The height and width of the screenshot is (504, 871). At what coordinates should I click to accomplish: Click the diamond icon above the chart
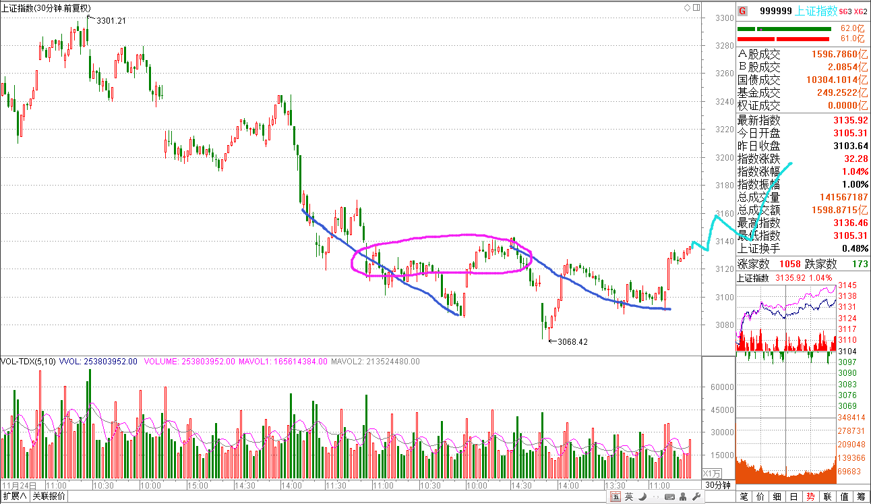[686, 7]
